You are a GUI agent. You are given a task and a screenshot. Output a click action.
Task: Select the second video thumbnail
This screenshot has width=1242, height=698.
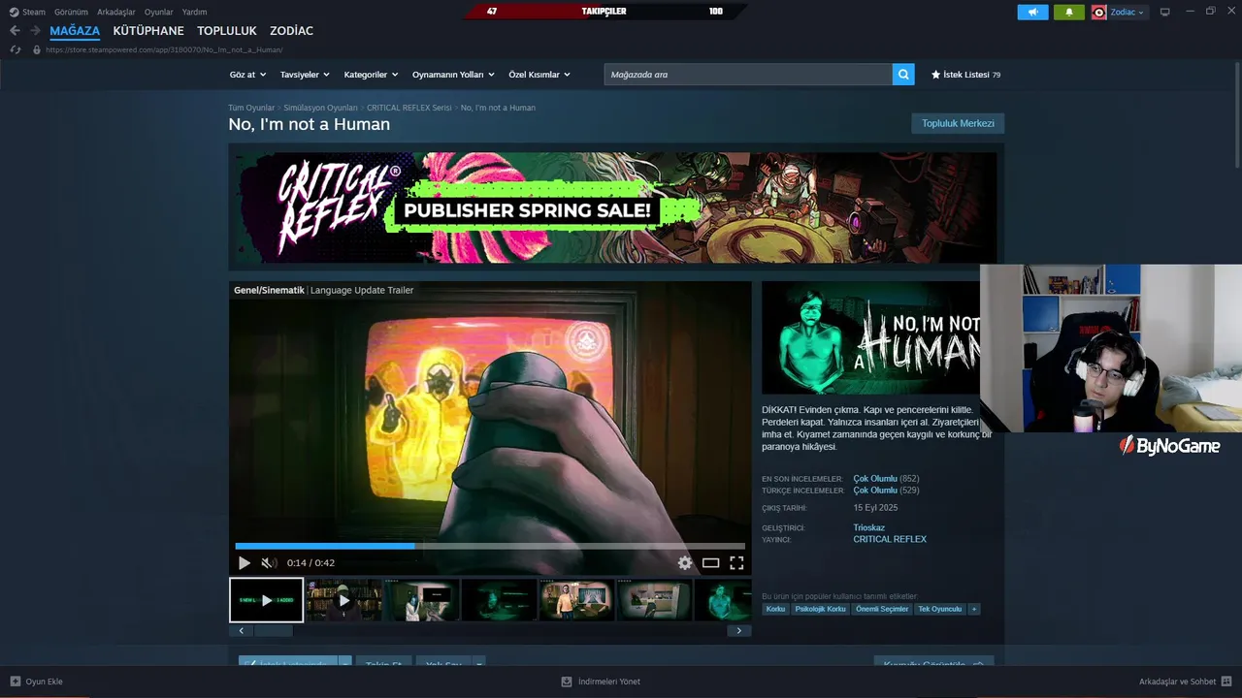coord(343,600)
